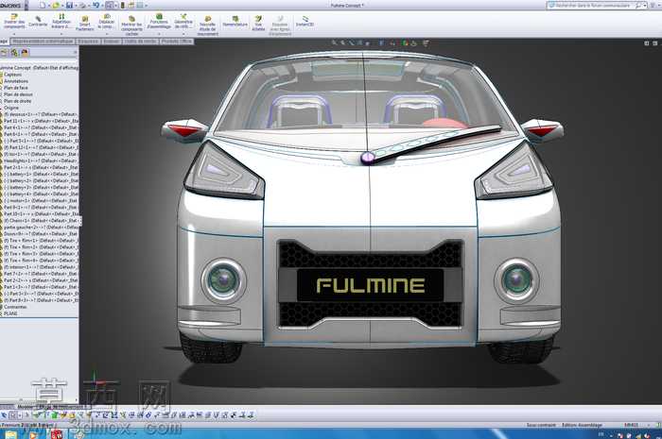This screenshot has height=439, width=662.
Task: Open the search scope dropdown arrow
Action: pos(645,5)
